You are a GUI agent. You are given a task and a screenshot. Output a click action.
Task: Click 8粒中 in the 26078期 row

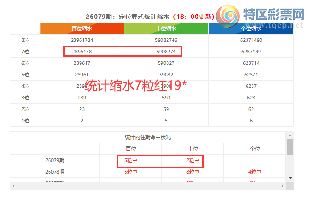pyautogui.click(x=193, y=172)
